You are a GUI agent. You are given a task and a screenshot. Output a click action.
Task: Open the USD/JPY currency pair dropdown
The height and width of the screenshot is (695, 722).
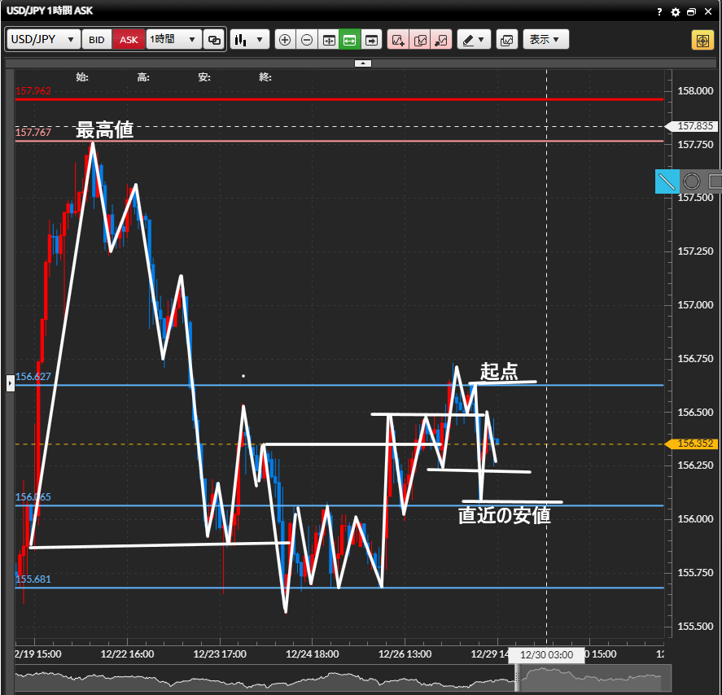tap(44, 40)
